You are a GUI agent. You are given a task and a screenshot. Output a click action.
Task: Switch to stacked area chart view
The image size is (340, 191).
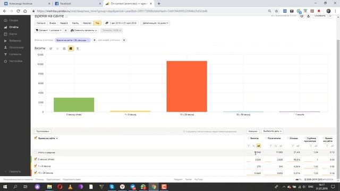coord(64,48)
